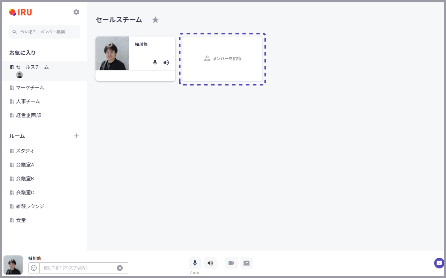This screenshot has width=446, height=278.
Task: Click the セールスチーム page title
Action: (x=119, y=20)
